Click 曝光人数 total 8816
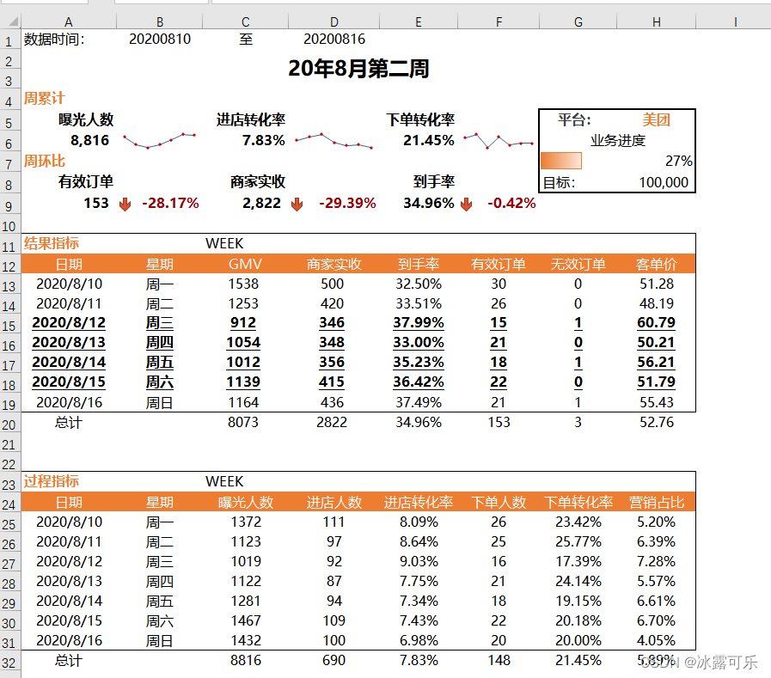Screen dimensions: 771x678 click(x=246, y=660)
